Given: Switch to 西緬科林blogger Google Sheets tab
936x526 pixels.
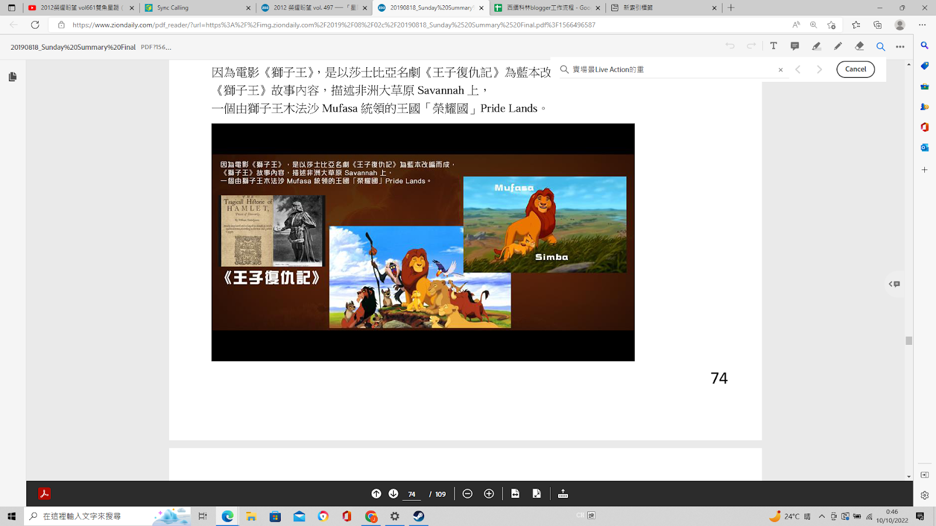Looking at the screenshot, I should (x=547, y=8).
